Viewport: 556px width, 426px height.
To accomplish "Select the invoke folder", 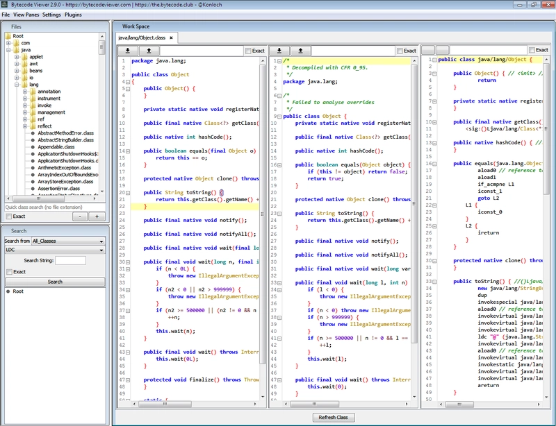I will 41,105.
